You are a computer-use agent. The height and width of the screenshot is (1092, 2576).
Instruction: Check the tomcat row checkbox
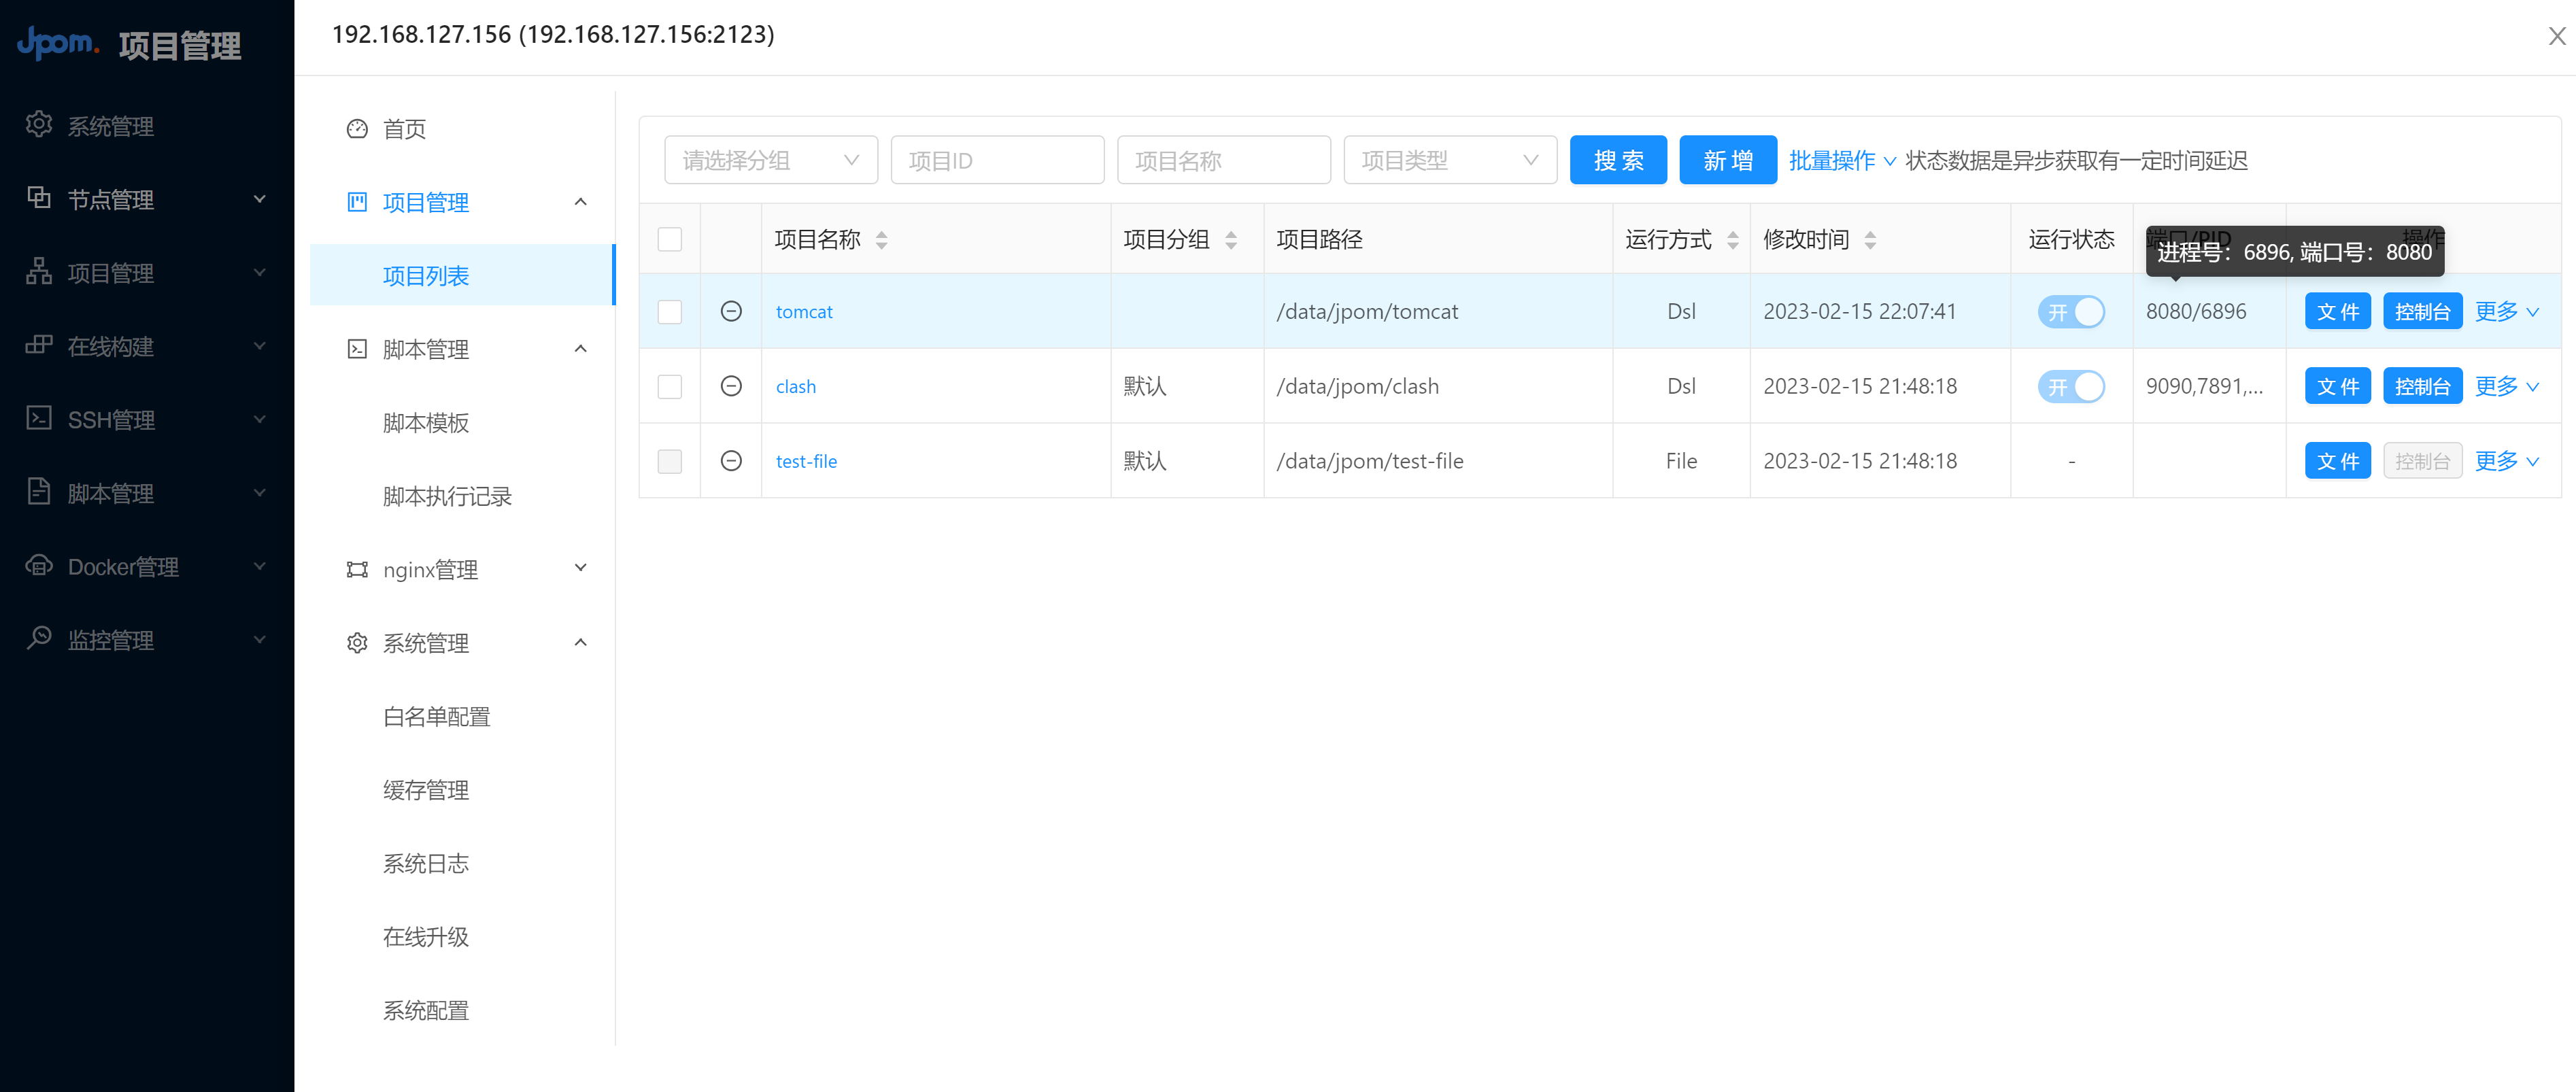[x=670, y=312]
